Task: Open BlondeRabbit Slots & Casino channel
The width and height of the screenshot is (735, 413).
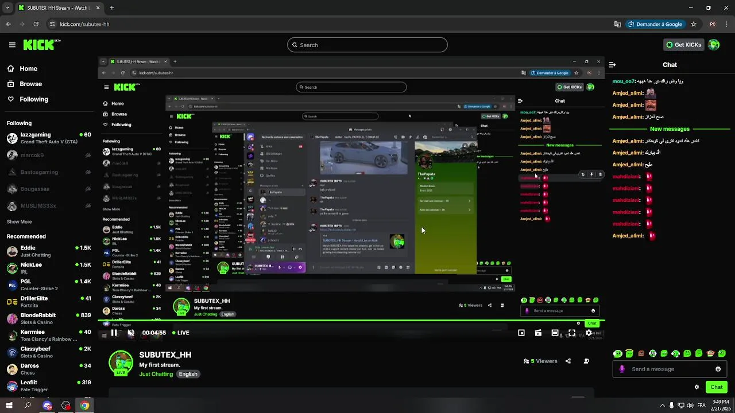Action: pos(49,318)
